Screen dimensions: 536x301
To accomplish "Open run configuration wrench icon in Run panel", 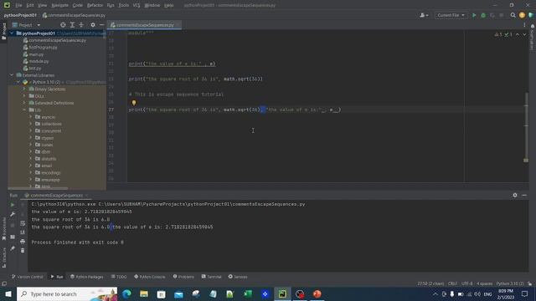I will point(13,214).
